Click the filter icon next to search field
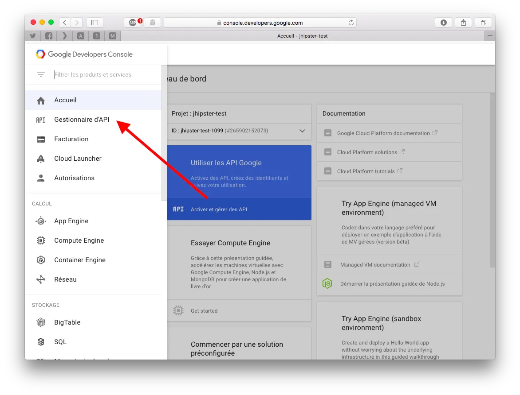This screenshot has width=520, height=395. 40,74
